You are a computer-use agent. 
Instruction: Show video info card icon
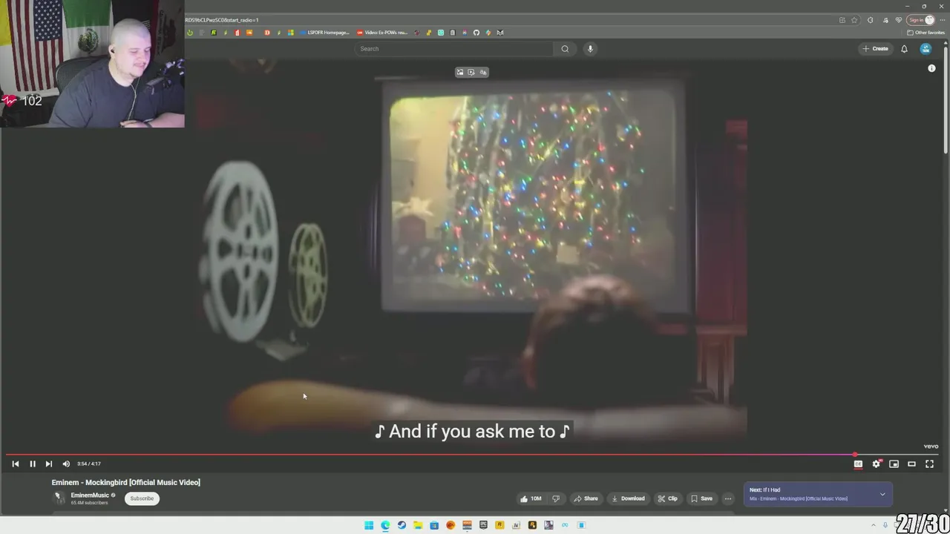pos(931,68)
